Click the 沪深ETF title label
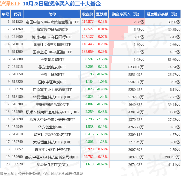Screen dimensions: 181x176 (10, 4)
